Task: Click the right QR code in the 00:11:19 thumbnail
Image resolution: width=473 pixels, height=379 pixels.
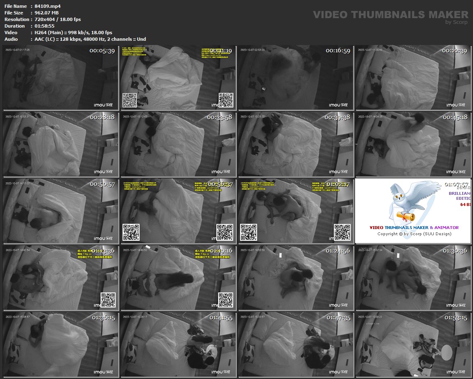Action: coord(226,100)
